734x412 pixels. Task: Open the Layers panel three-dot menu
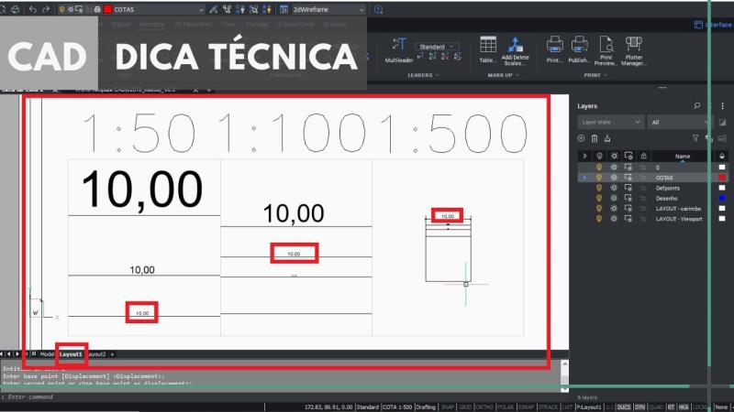722,106
